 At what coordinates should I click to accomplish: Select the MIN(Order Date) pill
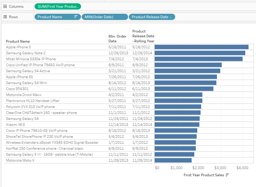pos(105,17)
